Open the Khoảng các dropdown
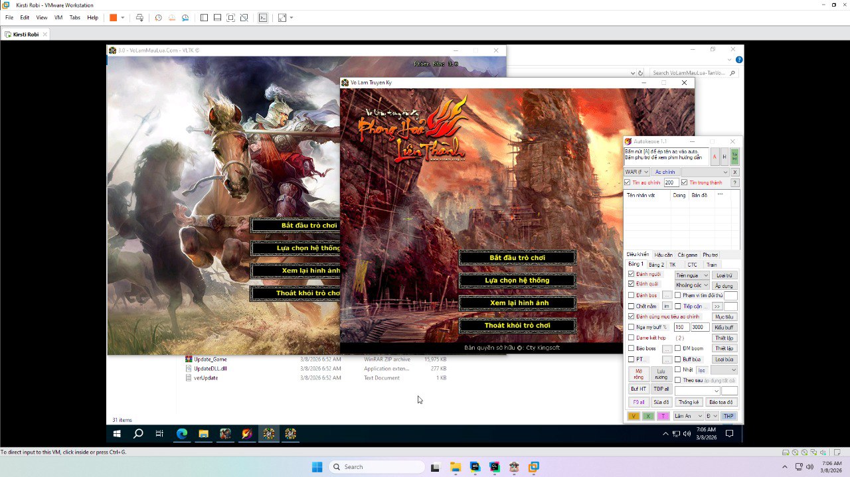Image resolution: width=850 pixels, height=477 pixels. [x=692, y=285]
